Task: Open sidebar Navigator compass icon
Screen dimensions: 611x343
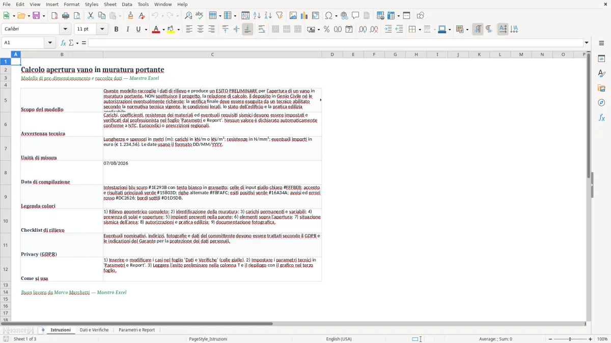Action: point(601,103)
